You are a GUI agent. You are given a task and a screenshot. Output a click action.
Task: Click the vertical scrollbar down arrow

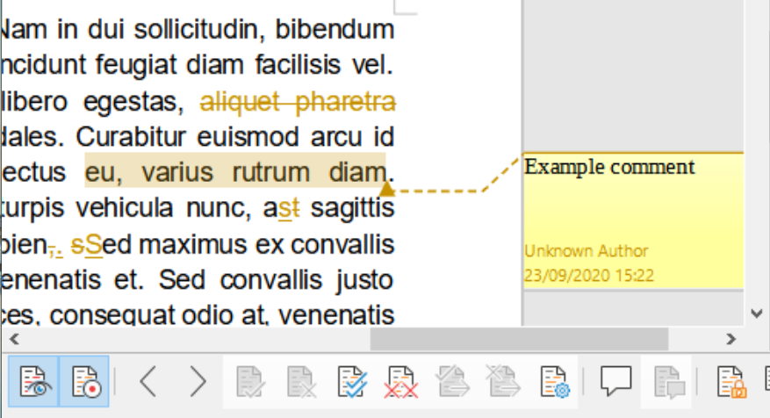pyautogui.click(x=757, y=313)
